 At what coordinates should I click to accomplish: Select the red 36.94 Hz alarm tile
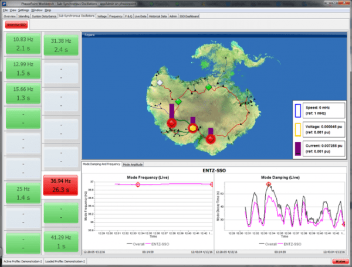[60, 185]
